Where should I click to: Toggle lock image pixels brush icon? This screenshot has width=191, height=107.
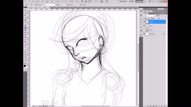point(150,18)
